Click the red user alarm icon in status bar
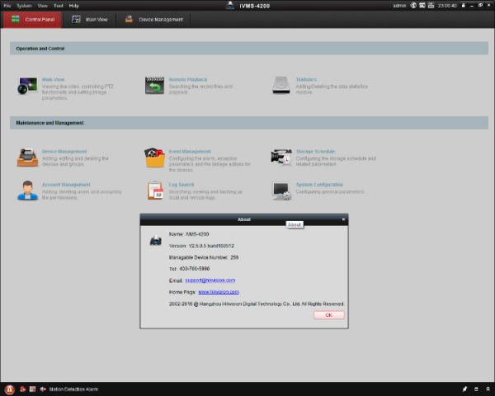The height and width of the screenshot is (396, 495). click(x=23, y=389)
